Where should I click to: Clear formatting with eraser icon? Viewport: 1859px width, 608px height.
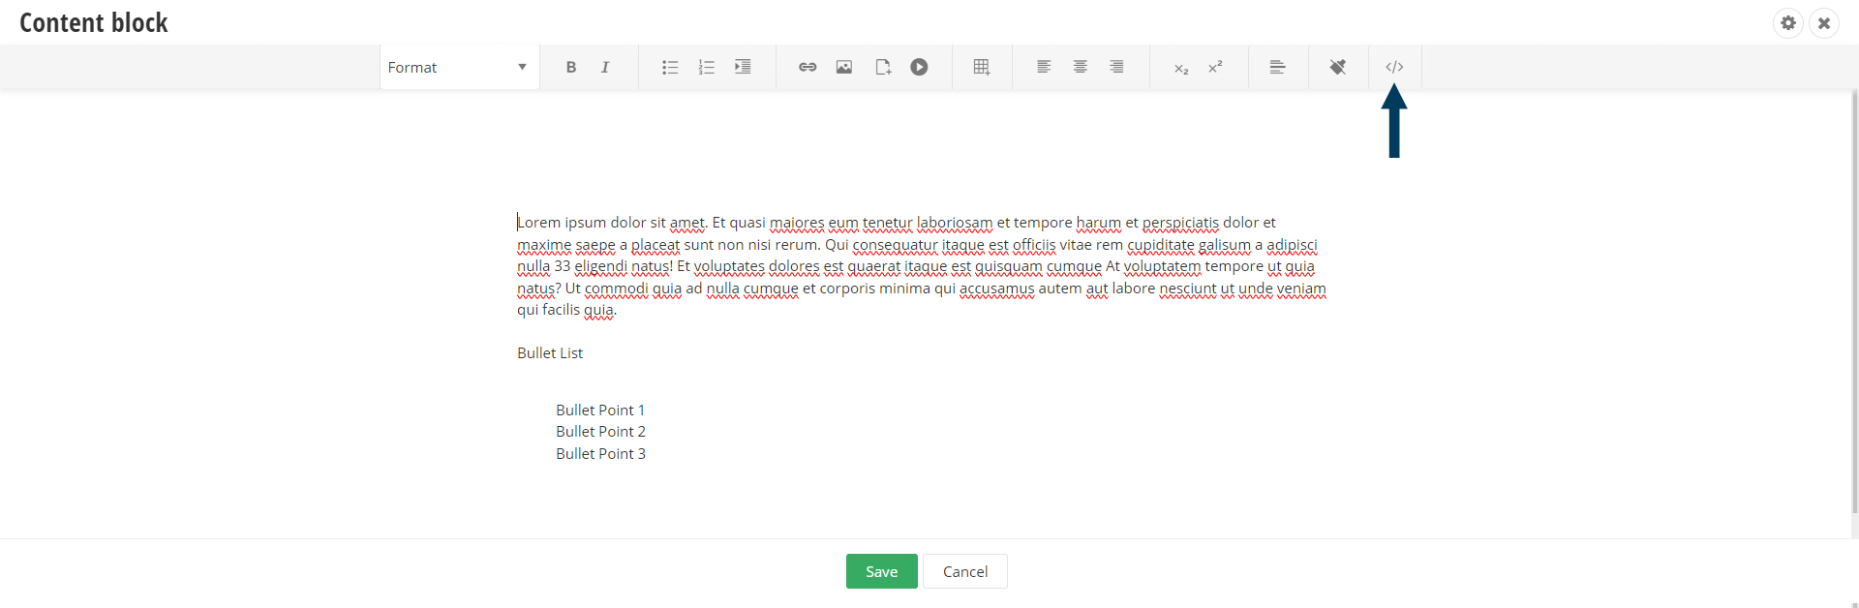click(x=1338, y=67)
